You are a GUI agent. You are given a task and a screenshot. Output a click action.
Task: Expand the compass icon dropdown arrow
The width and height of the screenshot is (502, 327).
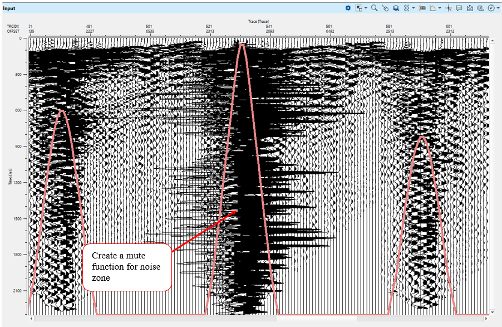(497, 8)
